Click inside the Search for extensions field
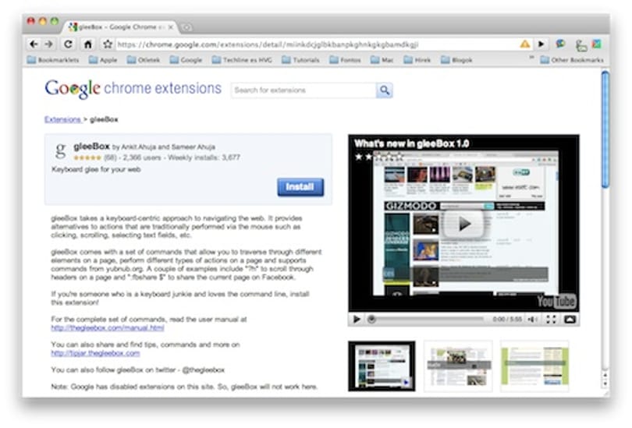This screenshot has width=632, height=428. coord(304,90)
